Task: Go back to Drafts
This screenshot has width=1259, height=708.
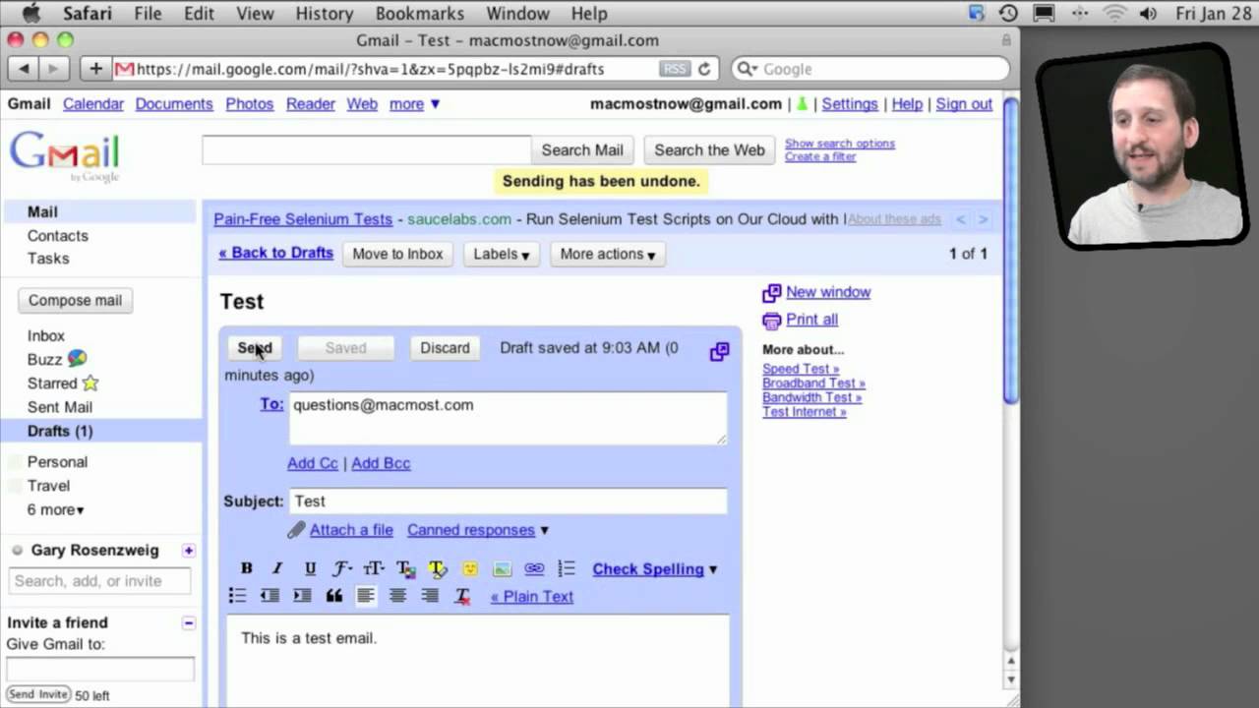Action: click(275, 253)
